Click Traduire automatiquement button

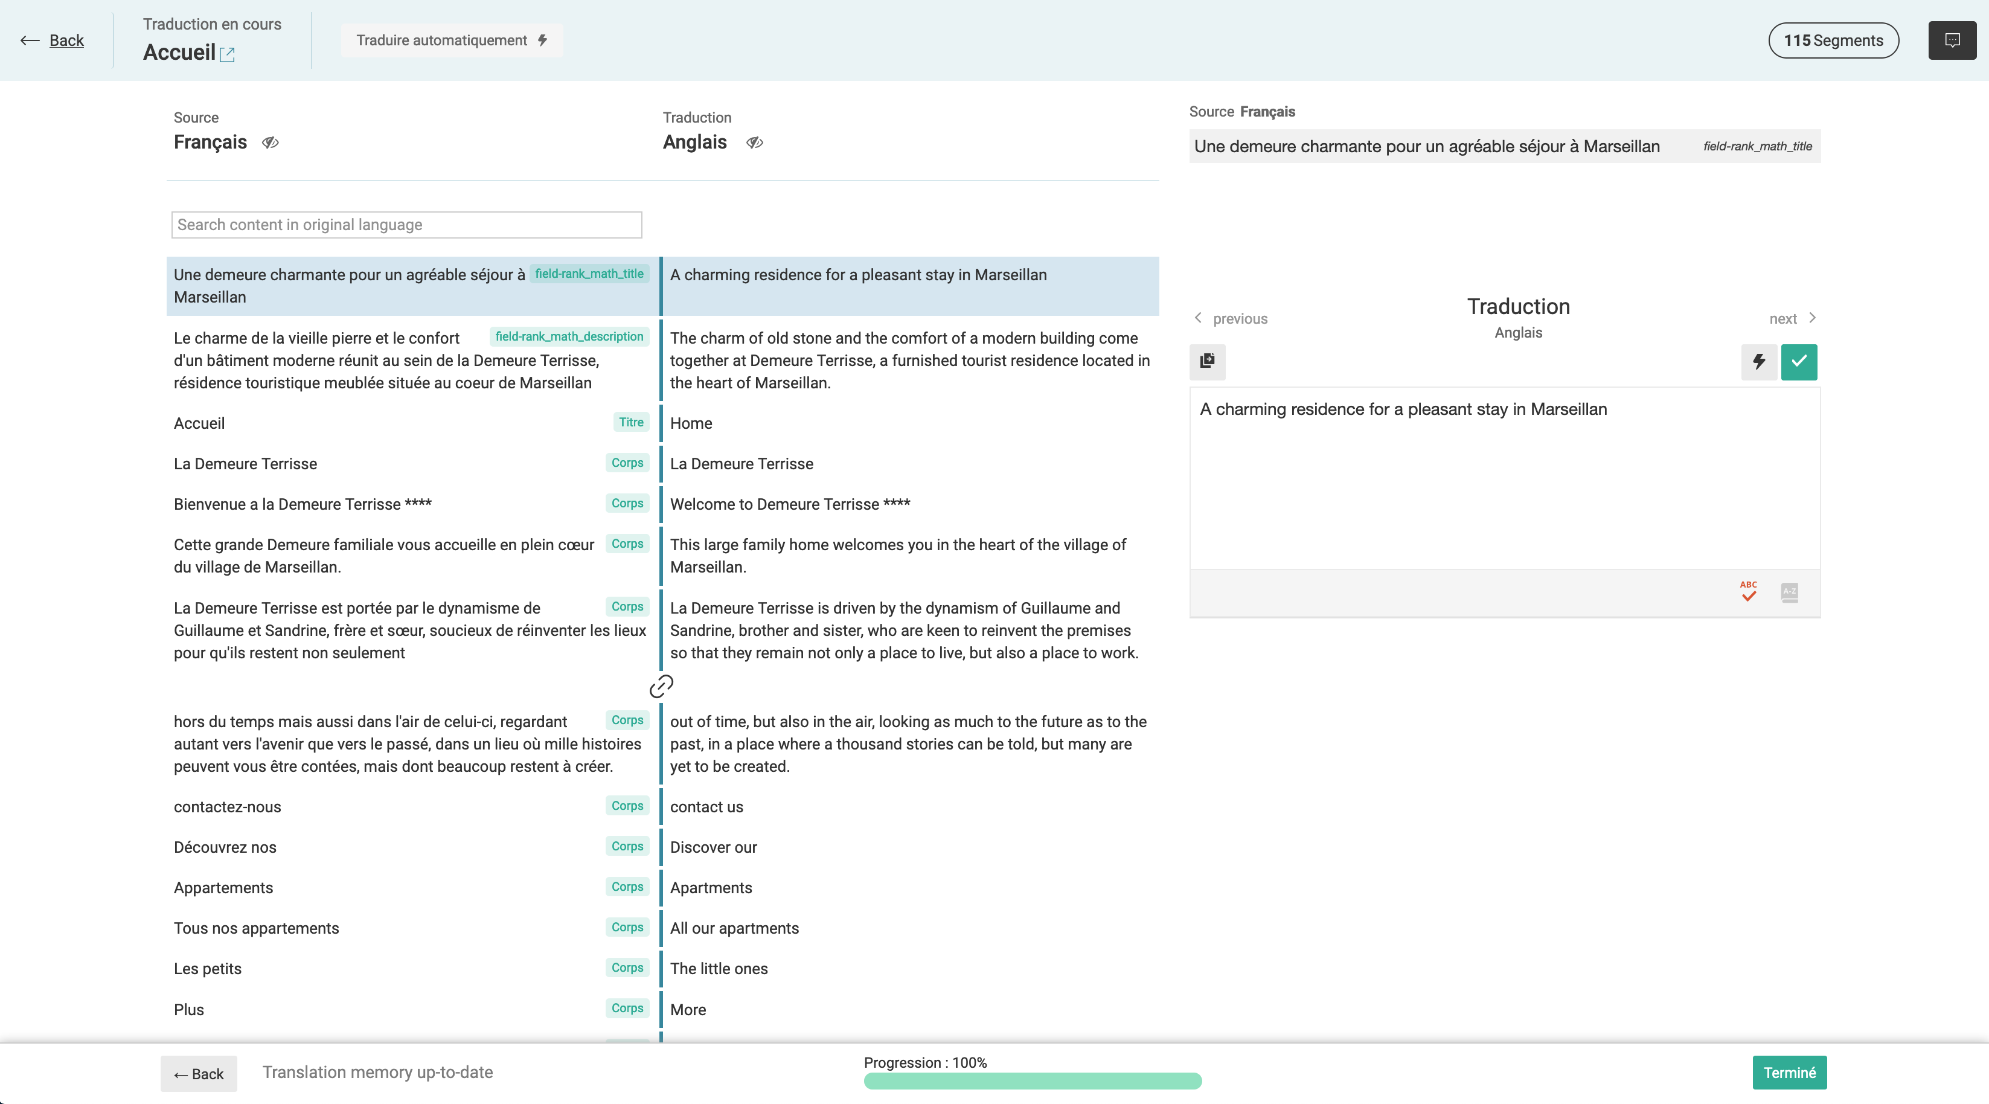point(452,40)
